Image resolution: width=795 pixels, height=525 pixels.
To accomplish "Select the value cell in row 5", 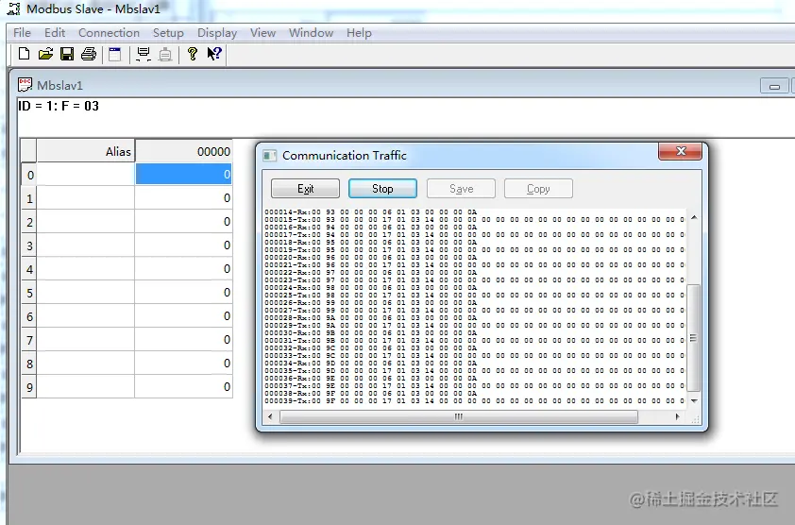I will click(x=183, y=292).
